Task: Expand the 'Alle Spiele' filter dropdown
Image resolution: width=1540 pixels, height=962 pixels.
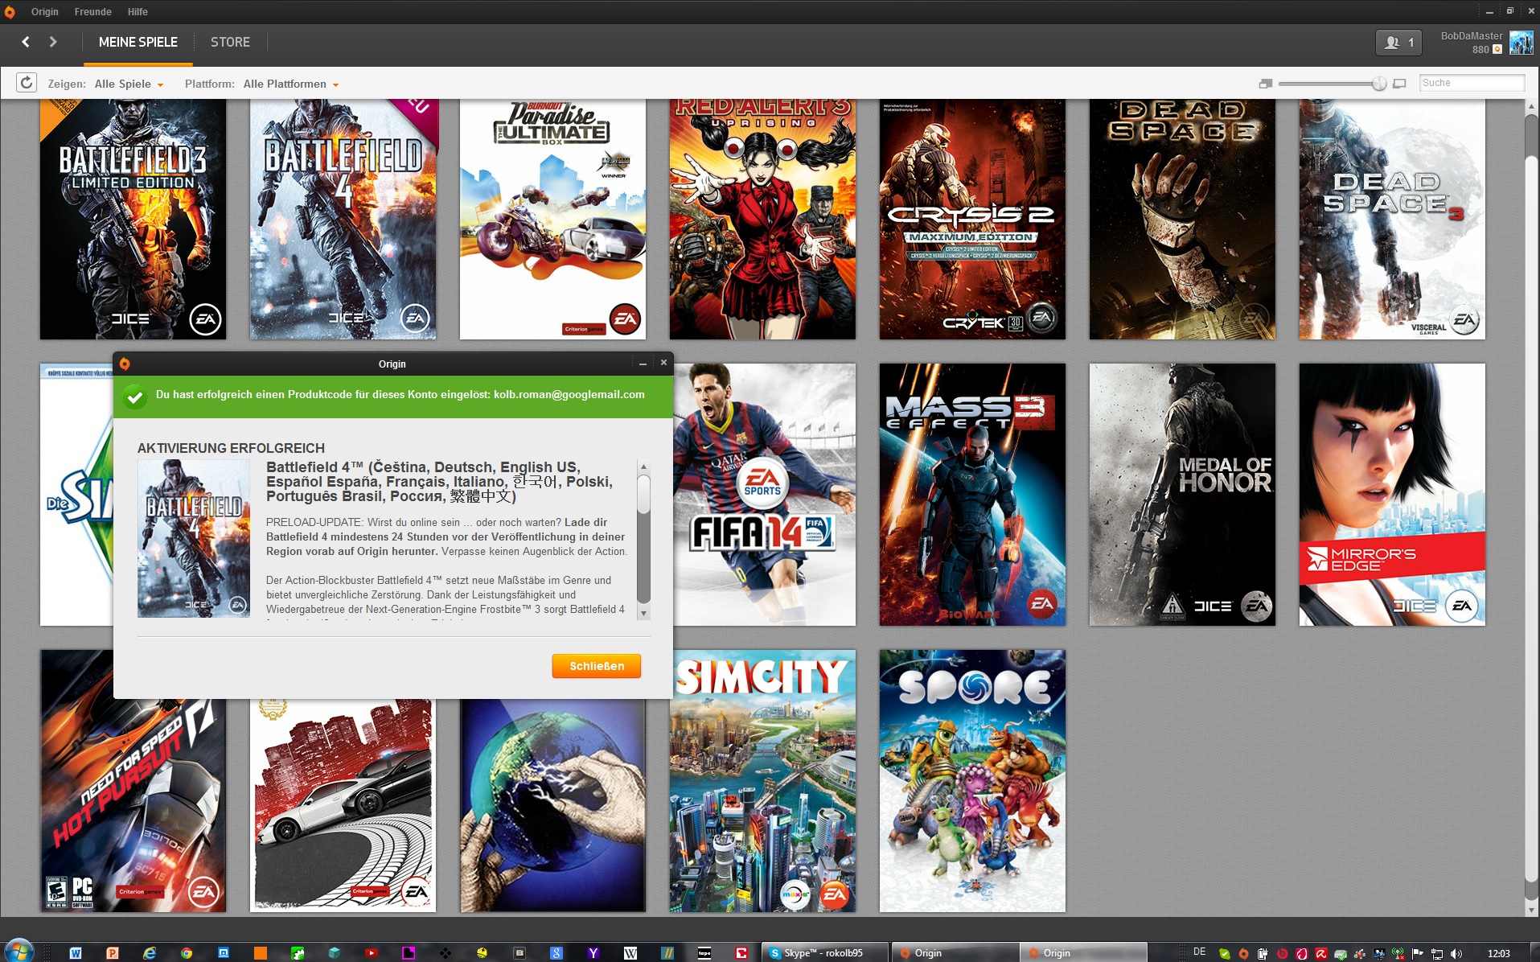Action: 129,84
